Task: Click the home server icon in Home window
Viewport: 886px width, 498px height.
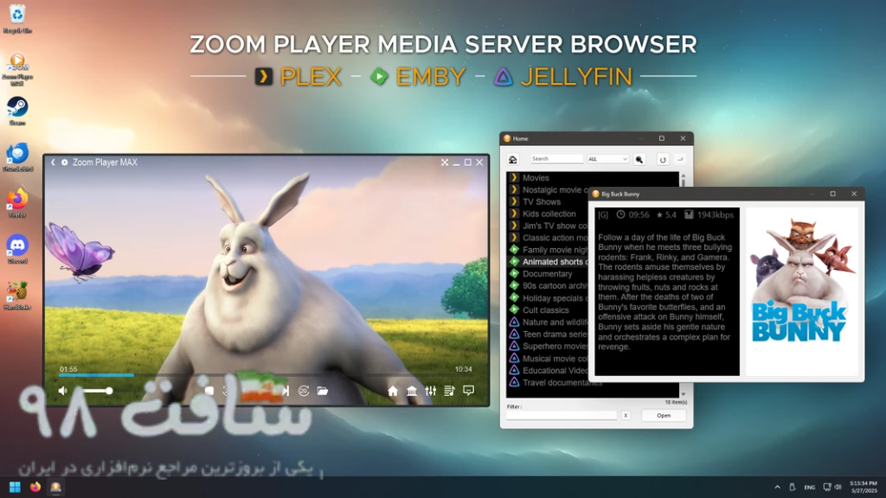Action: tap(512, 159)
